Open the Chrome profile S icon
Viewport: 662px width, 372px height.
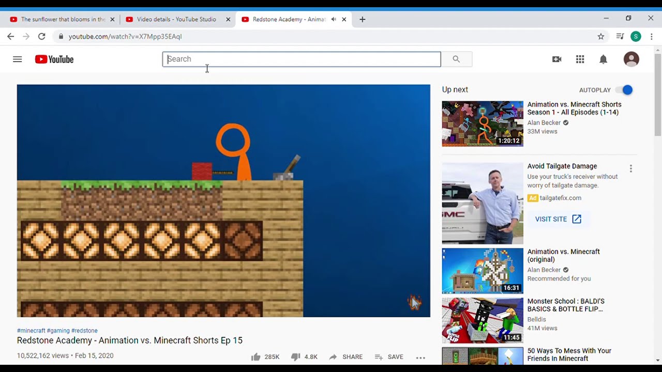(636, 36)
